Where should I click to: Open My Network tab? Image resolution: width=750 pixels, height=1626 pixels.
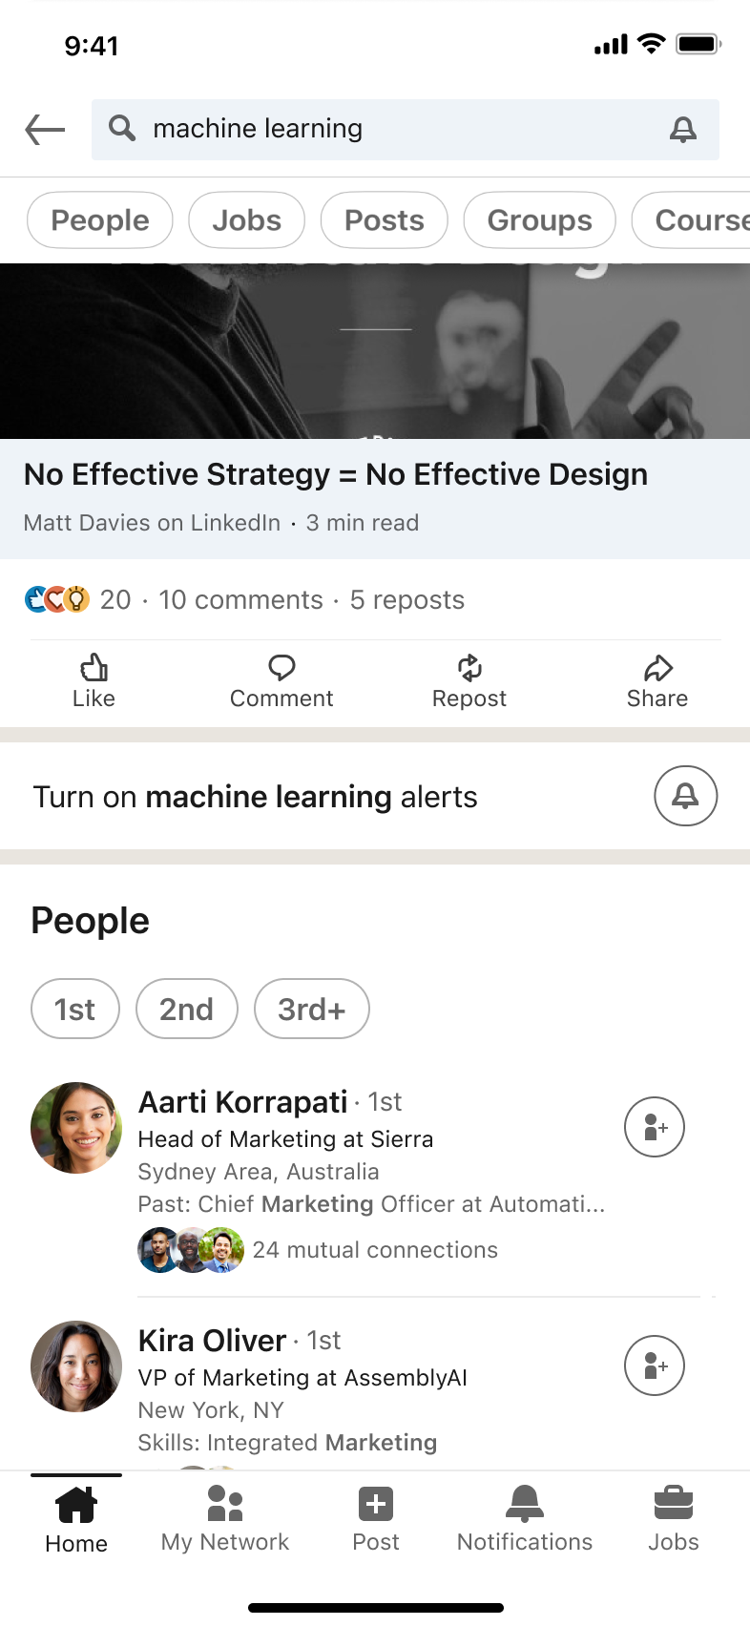[225, 1517]
